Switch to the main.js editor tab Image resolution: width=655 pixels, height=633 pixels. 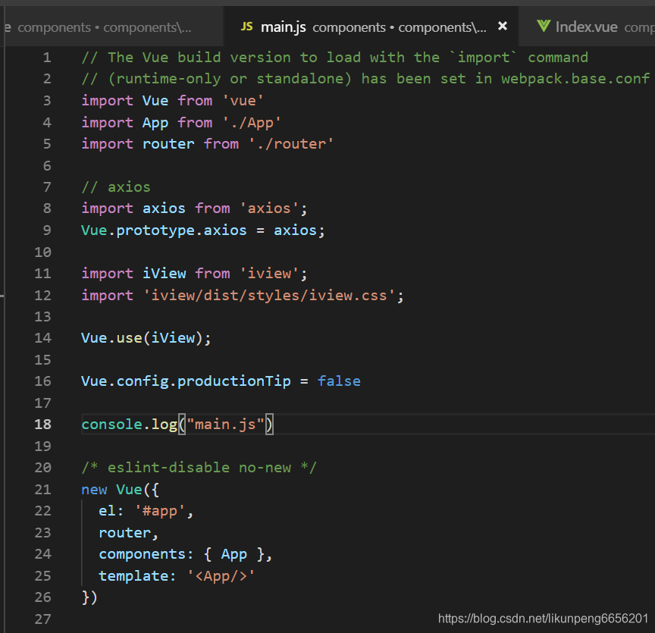[371, 27]
